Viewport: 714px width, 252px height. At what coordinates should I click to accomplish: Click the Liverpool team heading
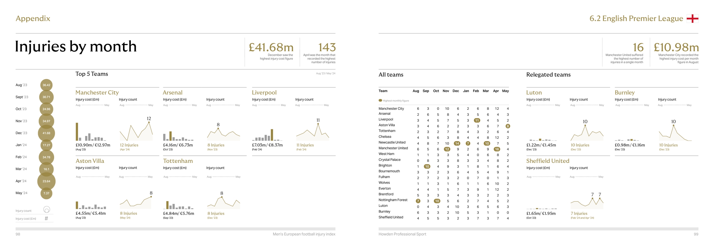[x=264, y=92]
